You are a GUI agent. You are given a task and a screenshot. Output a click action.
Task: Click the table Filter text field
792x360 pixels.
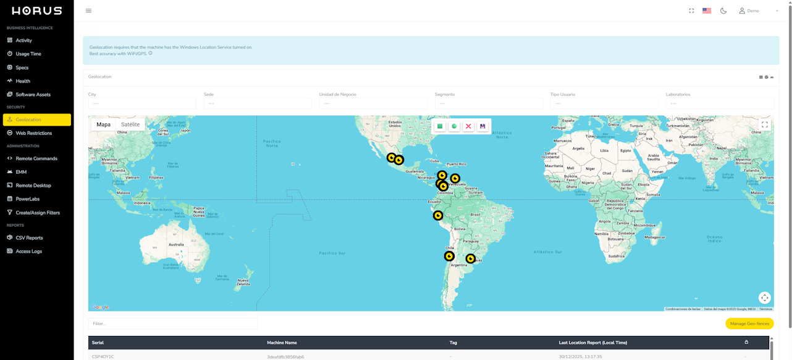[173, 324]
